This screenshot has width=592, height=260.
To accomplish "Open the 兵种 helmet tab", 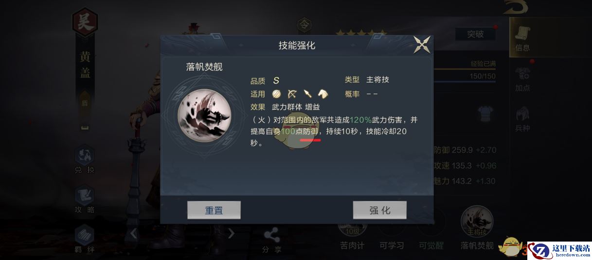I will (523, 119).
